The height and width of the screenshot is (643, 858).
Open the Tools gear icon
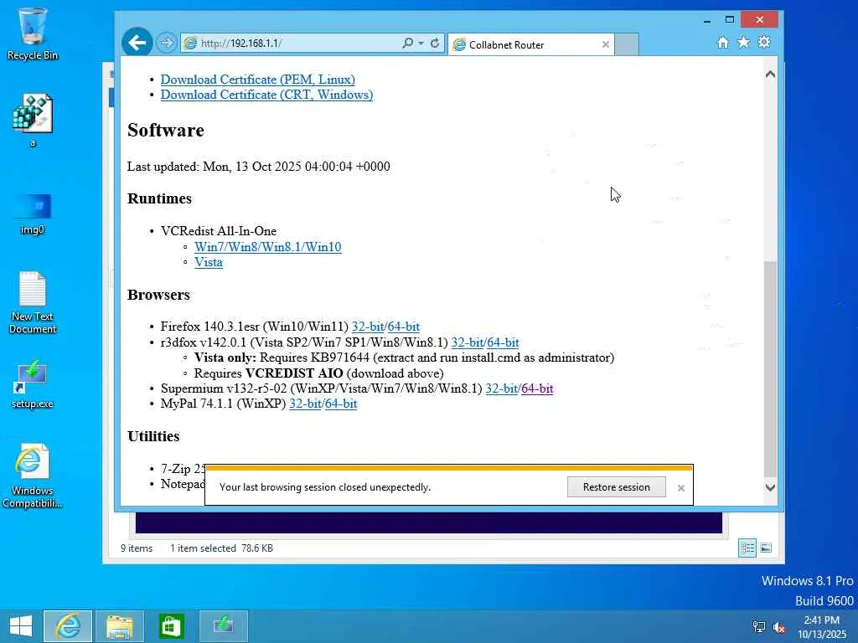pyautogui.click(x=764, y=43)
